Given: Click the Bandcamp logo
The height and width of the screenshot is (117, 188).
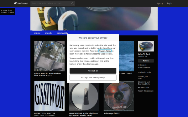Looking at the screenshot, I should pyautogui.click(x=21, y=3).
